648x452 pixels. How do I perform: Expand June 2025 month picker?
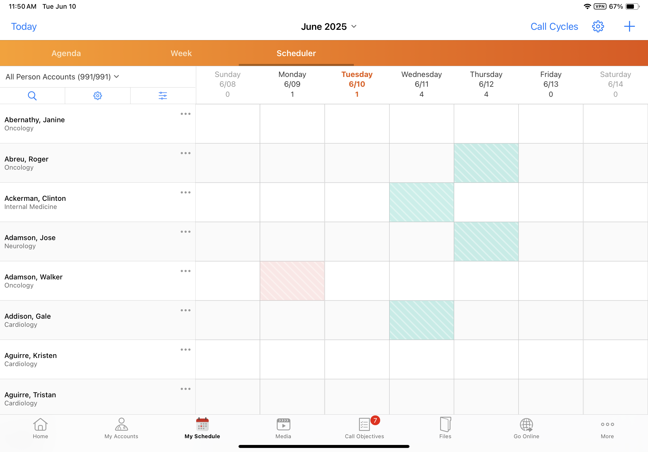(329, 27)
